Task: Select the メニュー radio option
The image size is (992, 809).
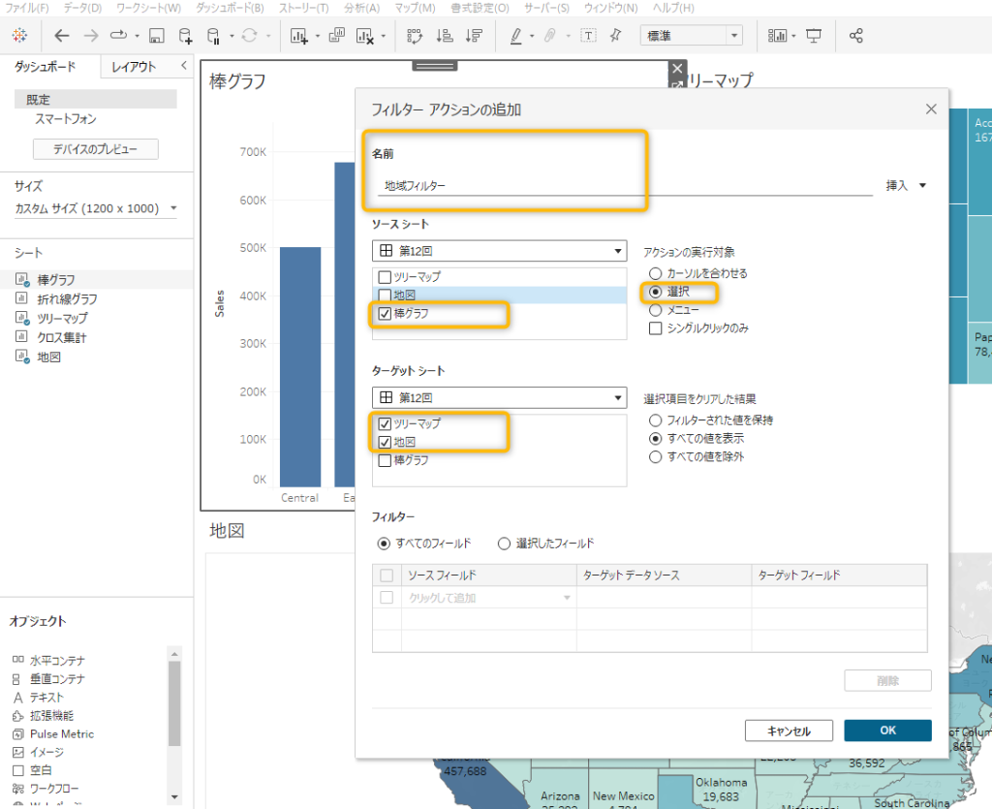Action: [x=656, y=310]
